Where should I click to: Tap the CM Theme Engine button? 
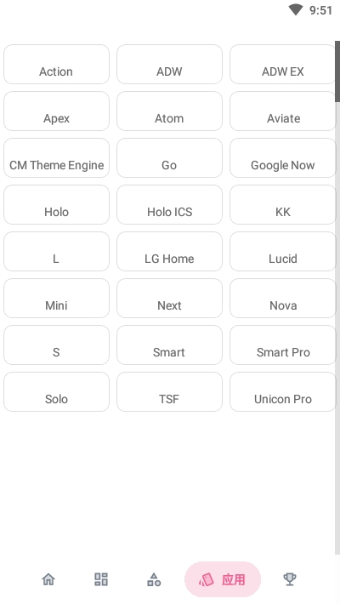(x=57, y=158)
